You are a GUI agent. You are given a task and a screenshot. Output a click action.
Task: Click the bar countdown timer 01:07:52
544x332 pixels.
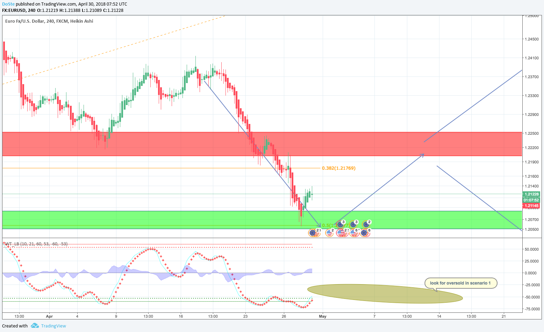531,200
